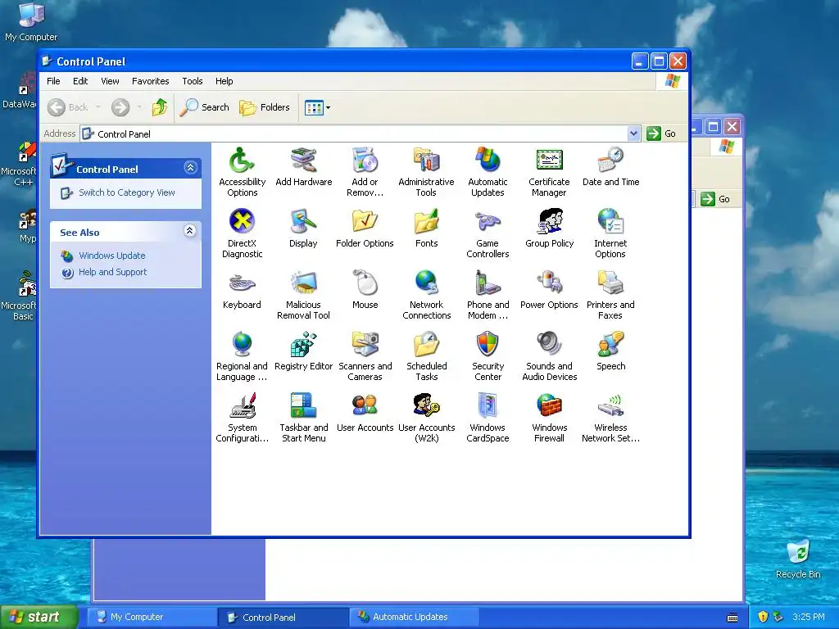Click Go button in the background window
839x629 pixels.
[716, 199]
